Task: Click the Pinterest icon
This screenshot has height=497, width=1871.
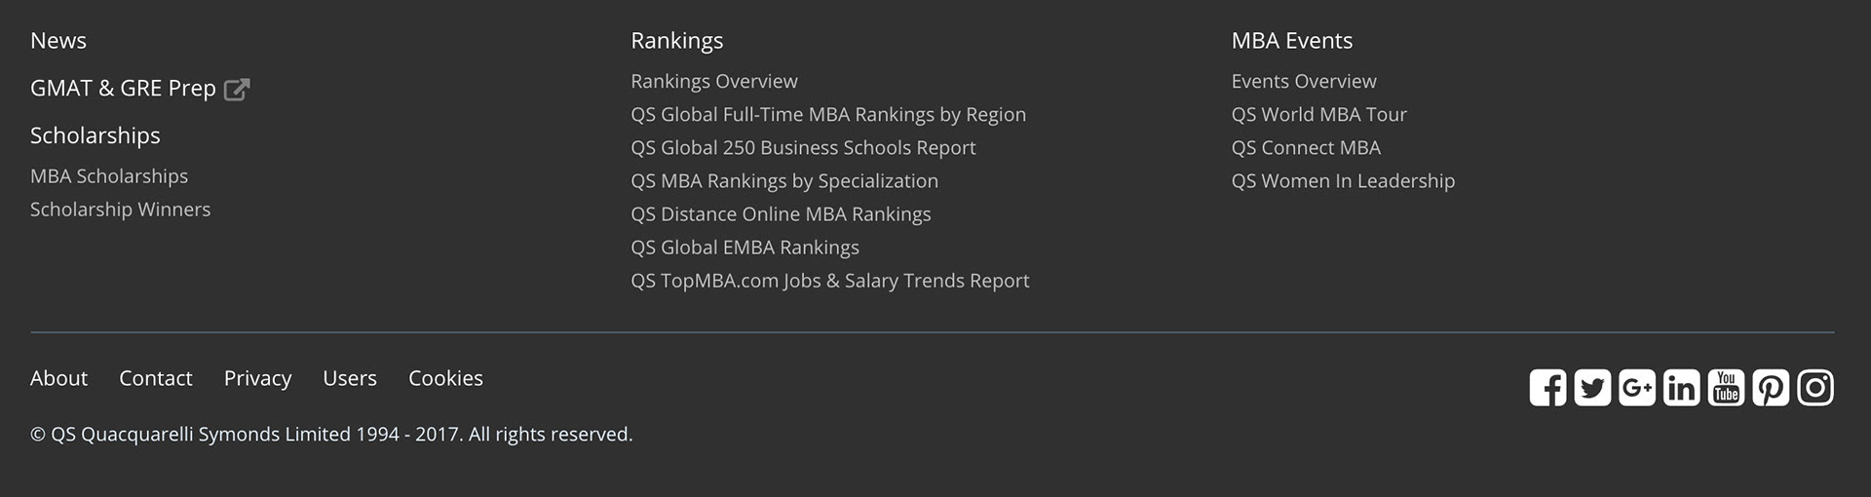Action: [x=1771, y=388]
